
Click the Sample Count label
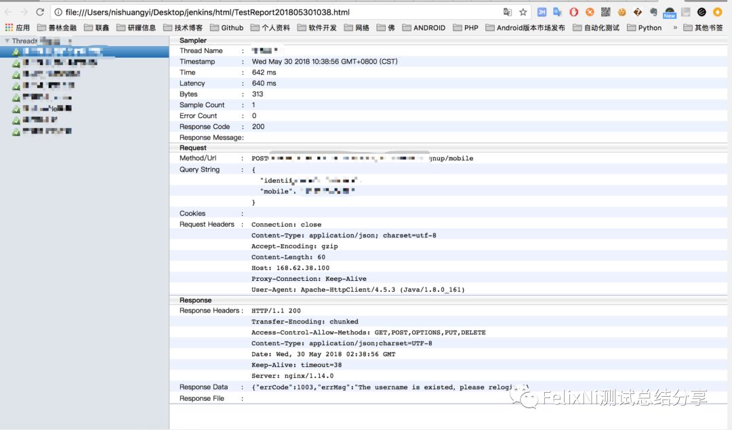(202, 104)
